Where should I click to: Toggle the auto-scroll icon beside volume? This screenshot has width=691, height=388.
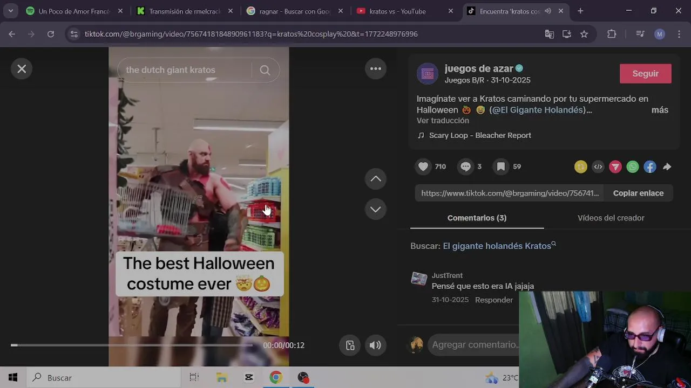pos(350,345)
